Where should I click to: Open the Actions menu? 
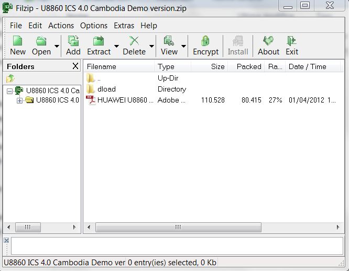(x=61, y=25)
